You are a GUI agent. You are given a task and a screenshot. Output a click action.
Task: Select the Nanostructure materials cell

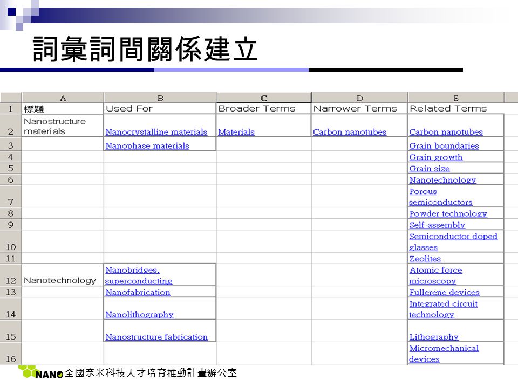click(63, 126)
